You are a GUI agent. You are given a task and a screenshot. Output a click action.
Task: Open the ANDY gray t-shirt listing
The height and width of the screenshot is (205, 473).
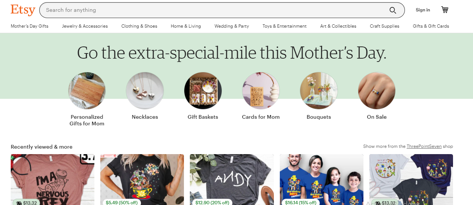pos(232,180)
